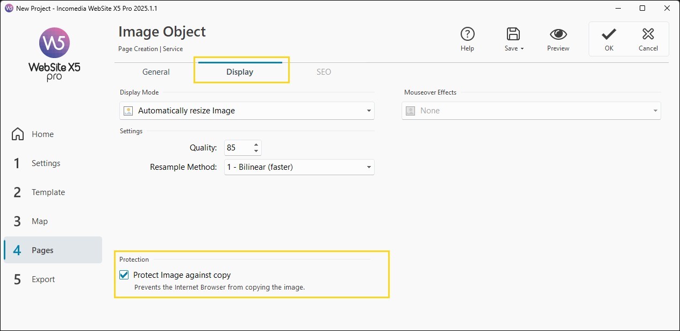Confirm with the OK checkmark button
The image size is (680, 331).
(609, 39)
